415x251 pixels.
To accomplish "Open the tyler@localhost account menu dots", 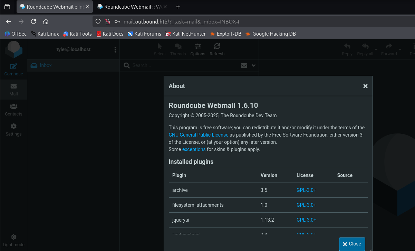I will click(x=115, y=50).
